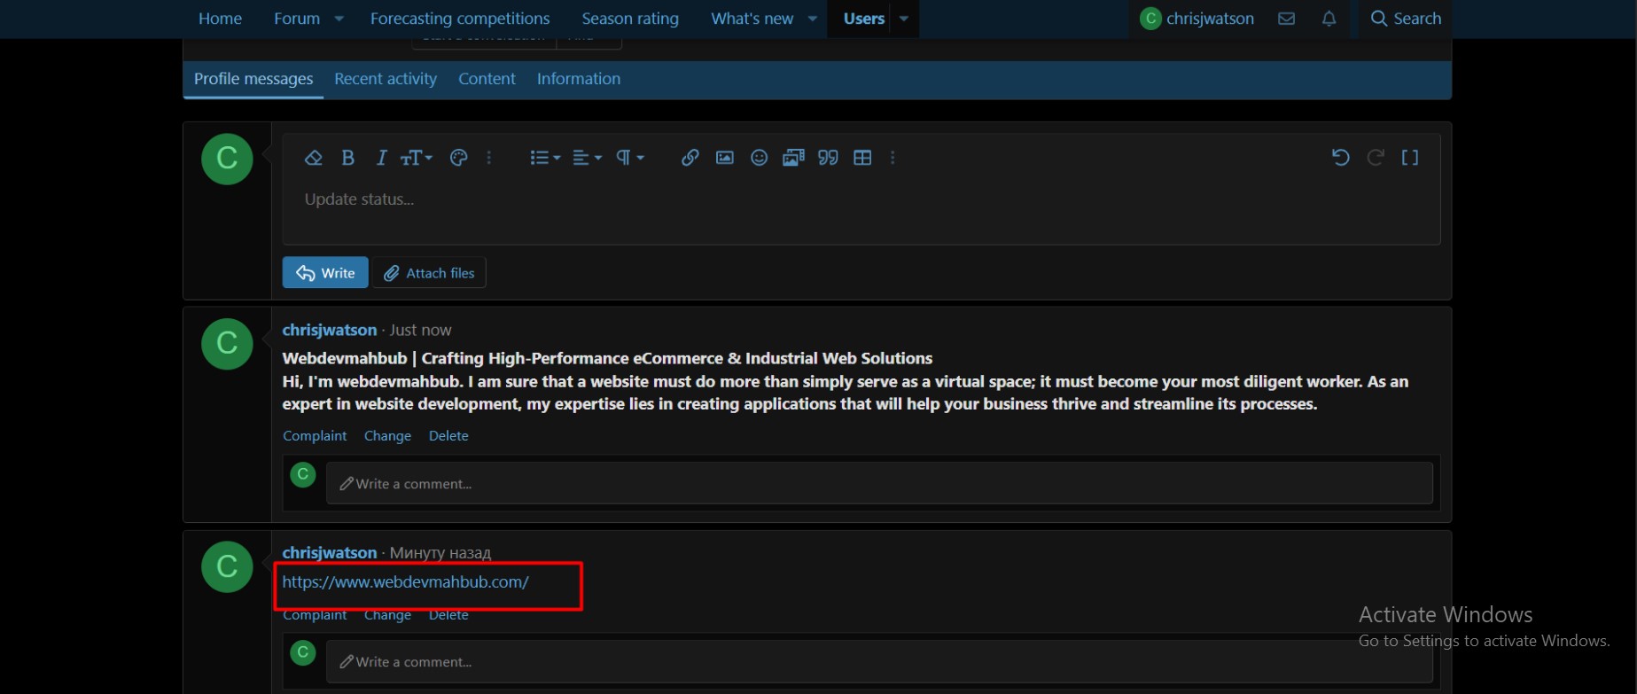Viewport: 1637px width, 694px height.
Task: Open the https://www.webdevmahbub.com/ link
Action: pos(406,582)
